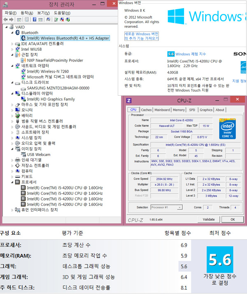Click the 모니터 monitor icon
Image resolution: width=247 pixels, height=295 pixels.
(x=17, y=110)
